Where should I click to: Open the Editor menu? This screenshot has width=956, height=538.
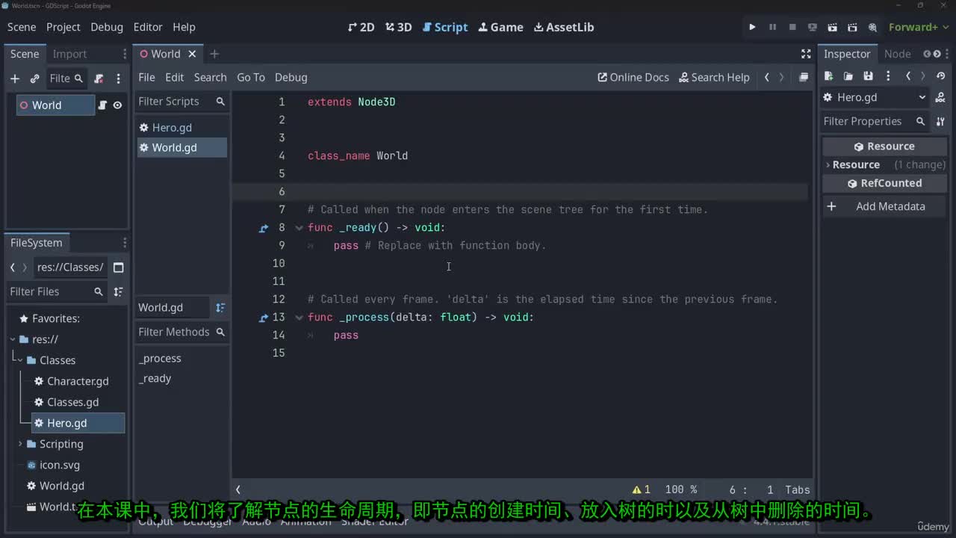(x=148, y=27)
